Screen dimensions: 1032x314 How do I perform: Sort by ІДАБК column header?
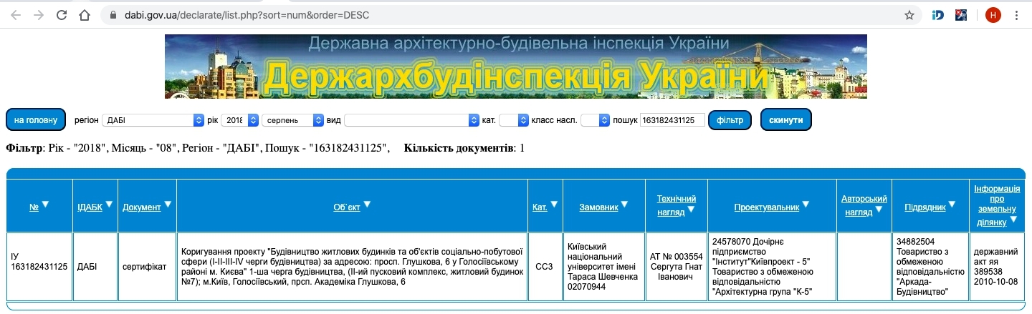(x=90, y=207)
